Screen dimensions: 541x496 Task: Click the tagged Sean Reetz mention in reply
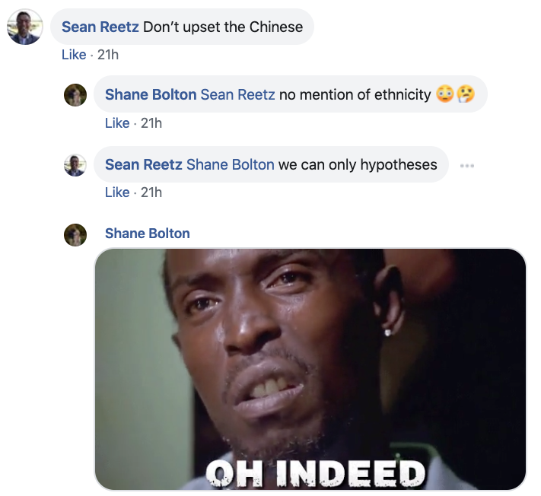(237, 94)
